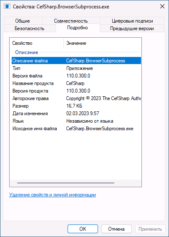Select the Язык property row
The height and width of the screenshot is (237, 169).
pyautogui.click(x=76, y=121)
